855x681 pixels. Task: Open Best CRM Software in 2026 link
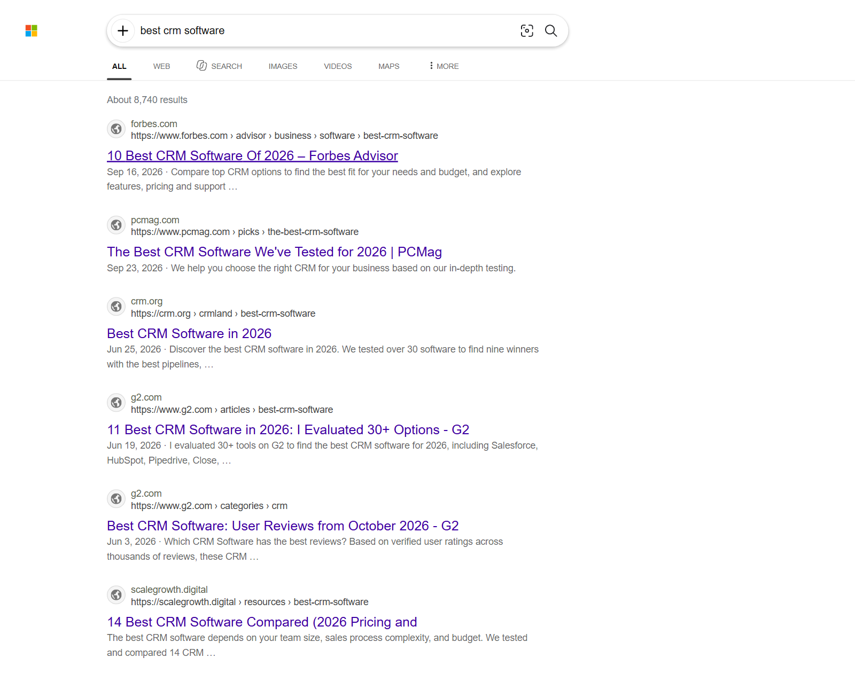click(x=189, y=334)
